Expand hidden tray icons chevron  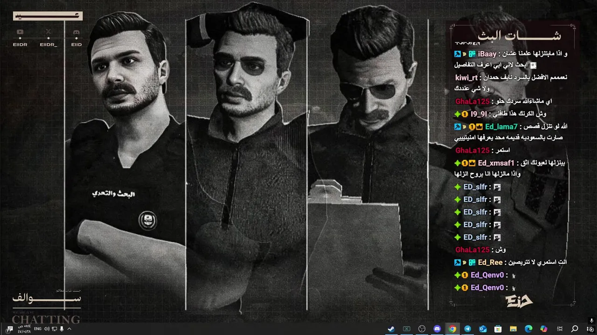(69, 329)
